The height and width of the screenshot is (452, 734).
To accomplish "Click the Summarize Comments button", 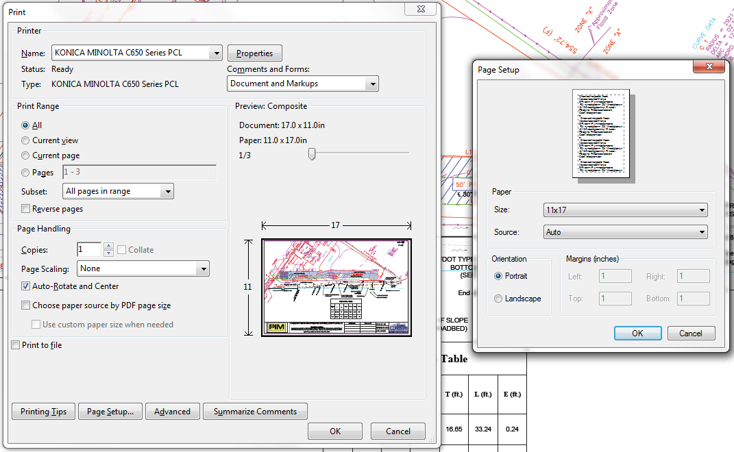I will click(255, 412).
